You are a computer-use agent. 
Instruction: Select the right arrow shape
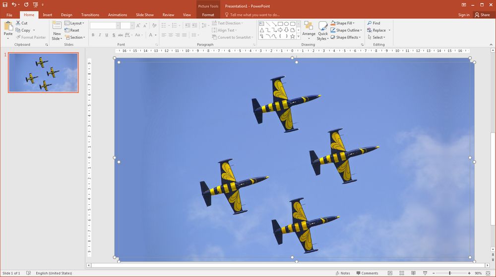tap(280, 30)
